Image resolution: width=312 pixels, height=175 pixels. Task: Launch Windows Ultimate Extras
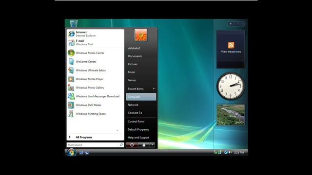click(x=95, y=70)
